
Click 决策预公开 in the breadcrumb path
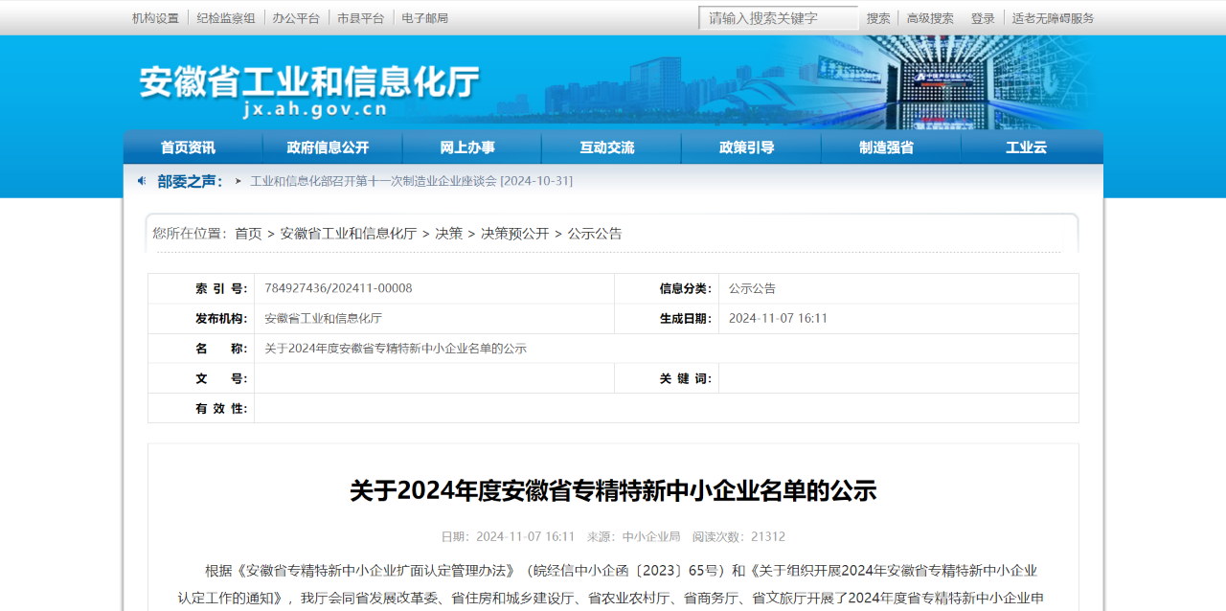[514, 234]
